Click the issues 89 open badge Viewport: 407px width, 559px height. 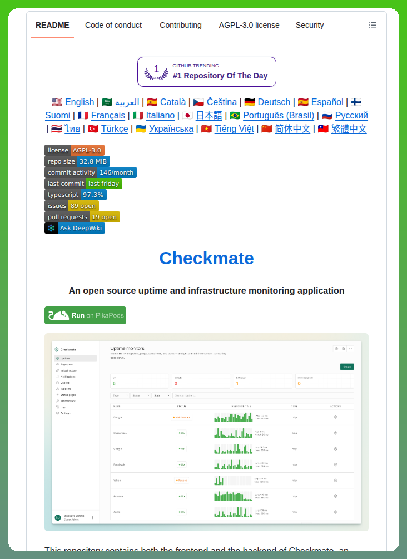[x=72, y=206]
